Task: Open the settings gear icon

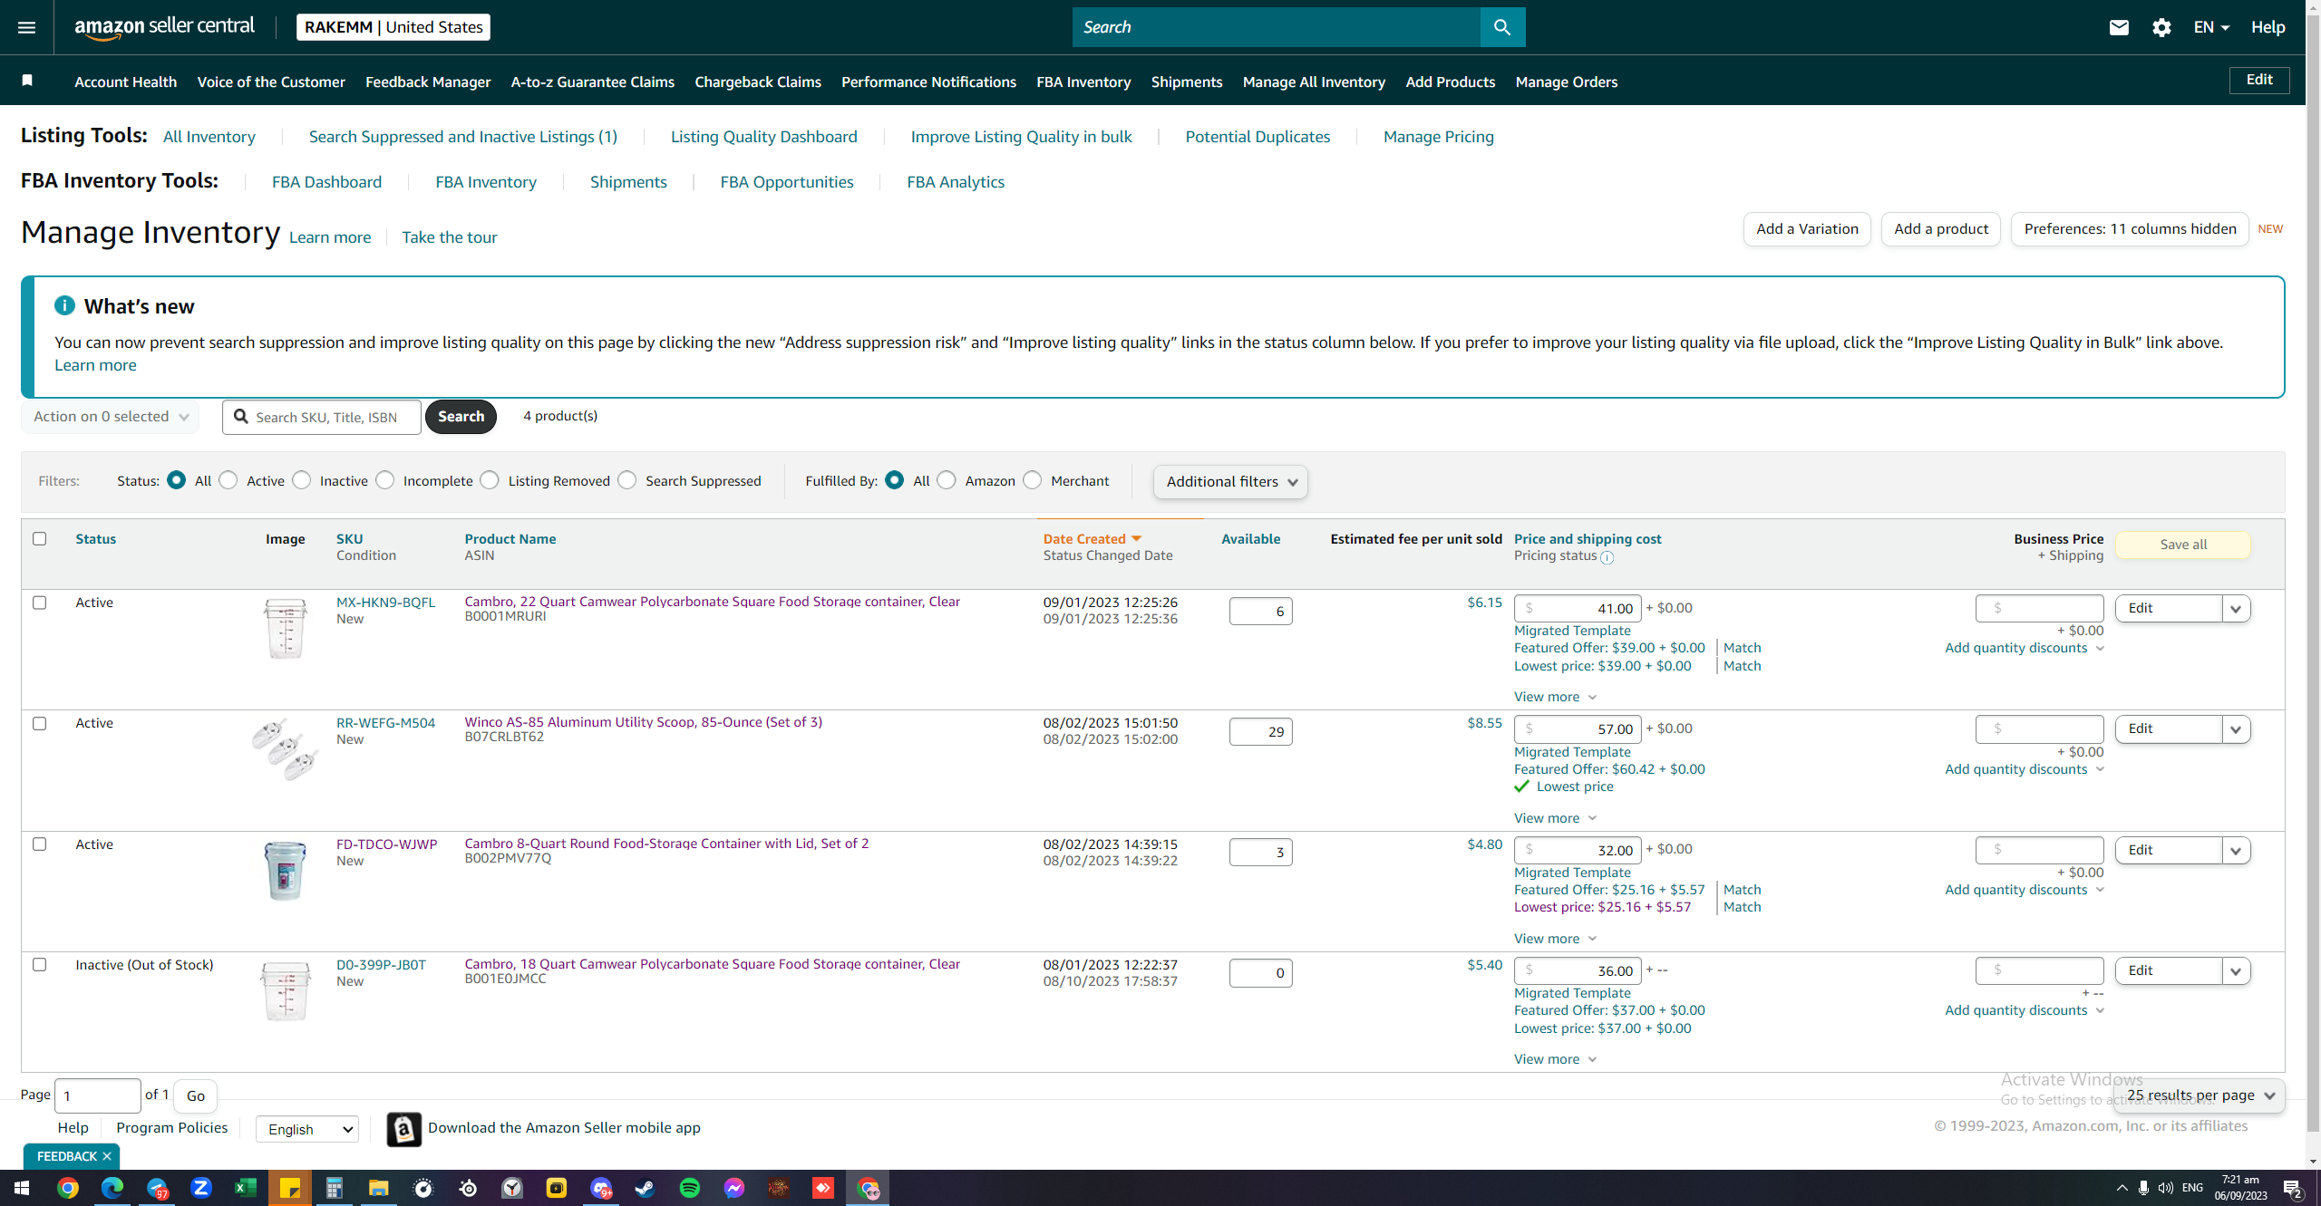Action: pos(2161,27)
